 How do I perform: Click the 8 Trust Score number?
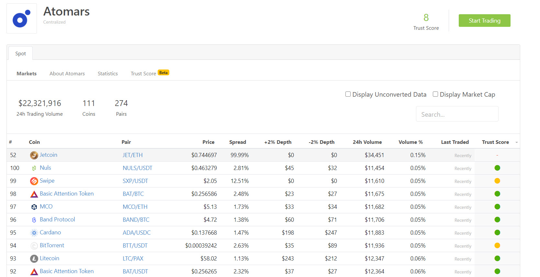426,17
